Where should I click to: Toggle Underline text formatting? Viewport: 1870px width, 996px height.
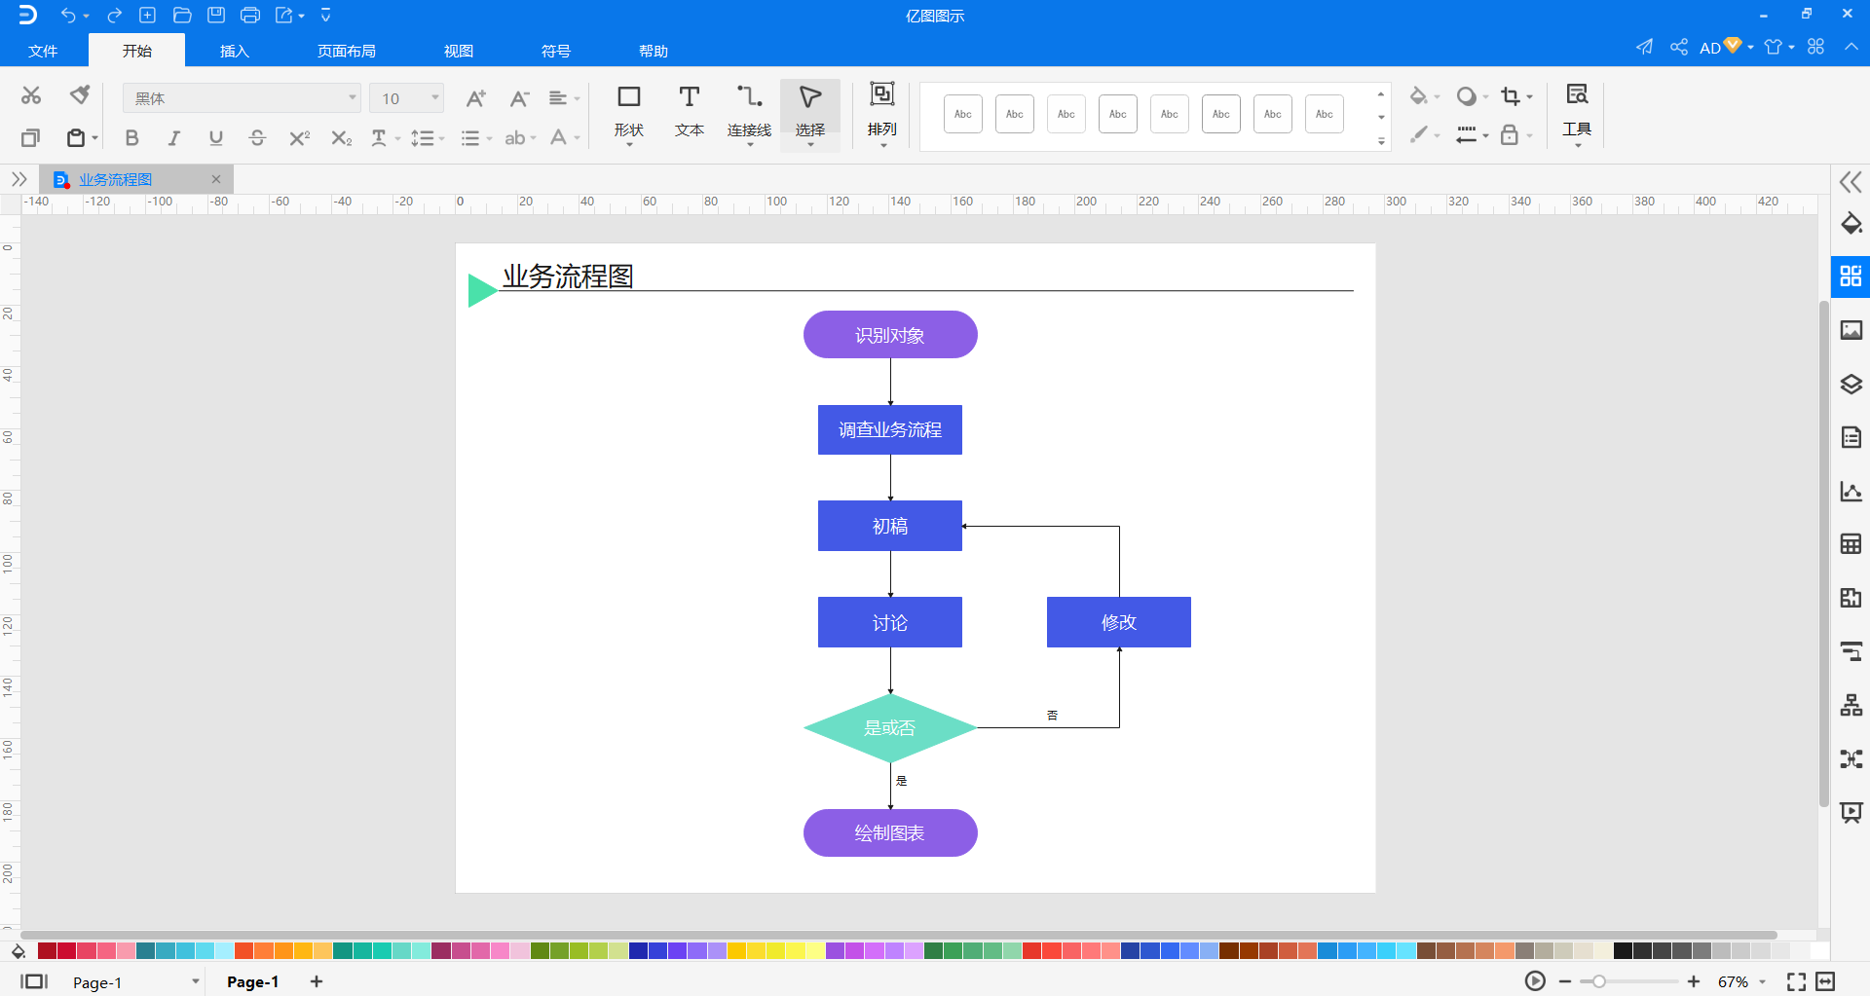(x=215, y=138)
